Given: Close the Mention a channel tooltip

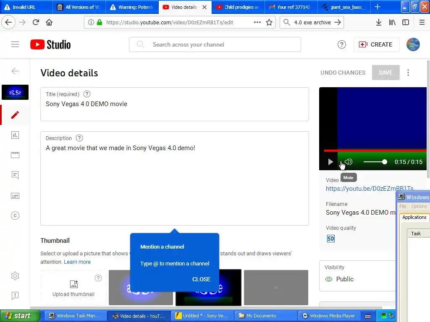Looking at the screenshot, I should 201,279.
